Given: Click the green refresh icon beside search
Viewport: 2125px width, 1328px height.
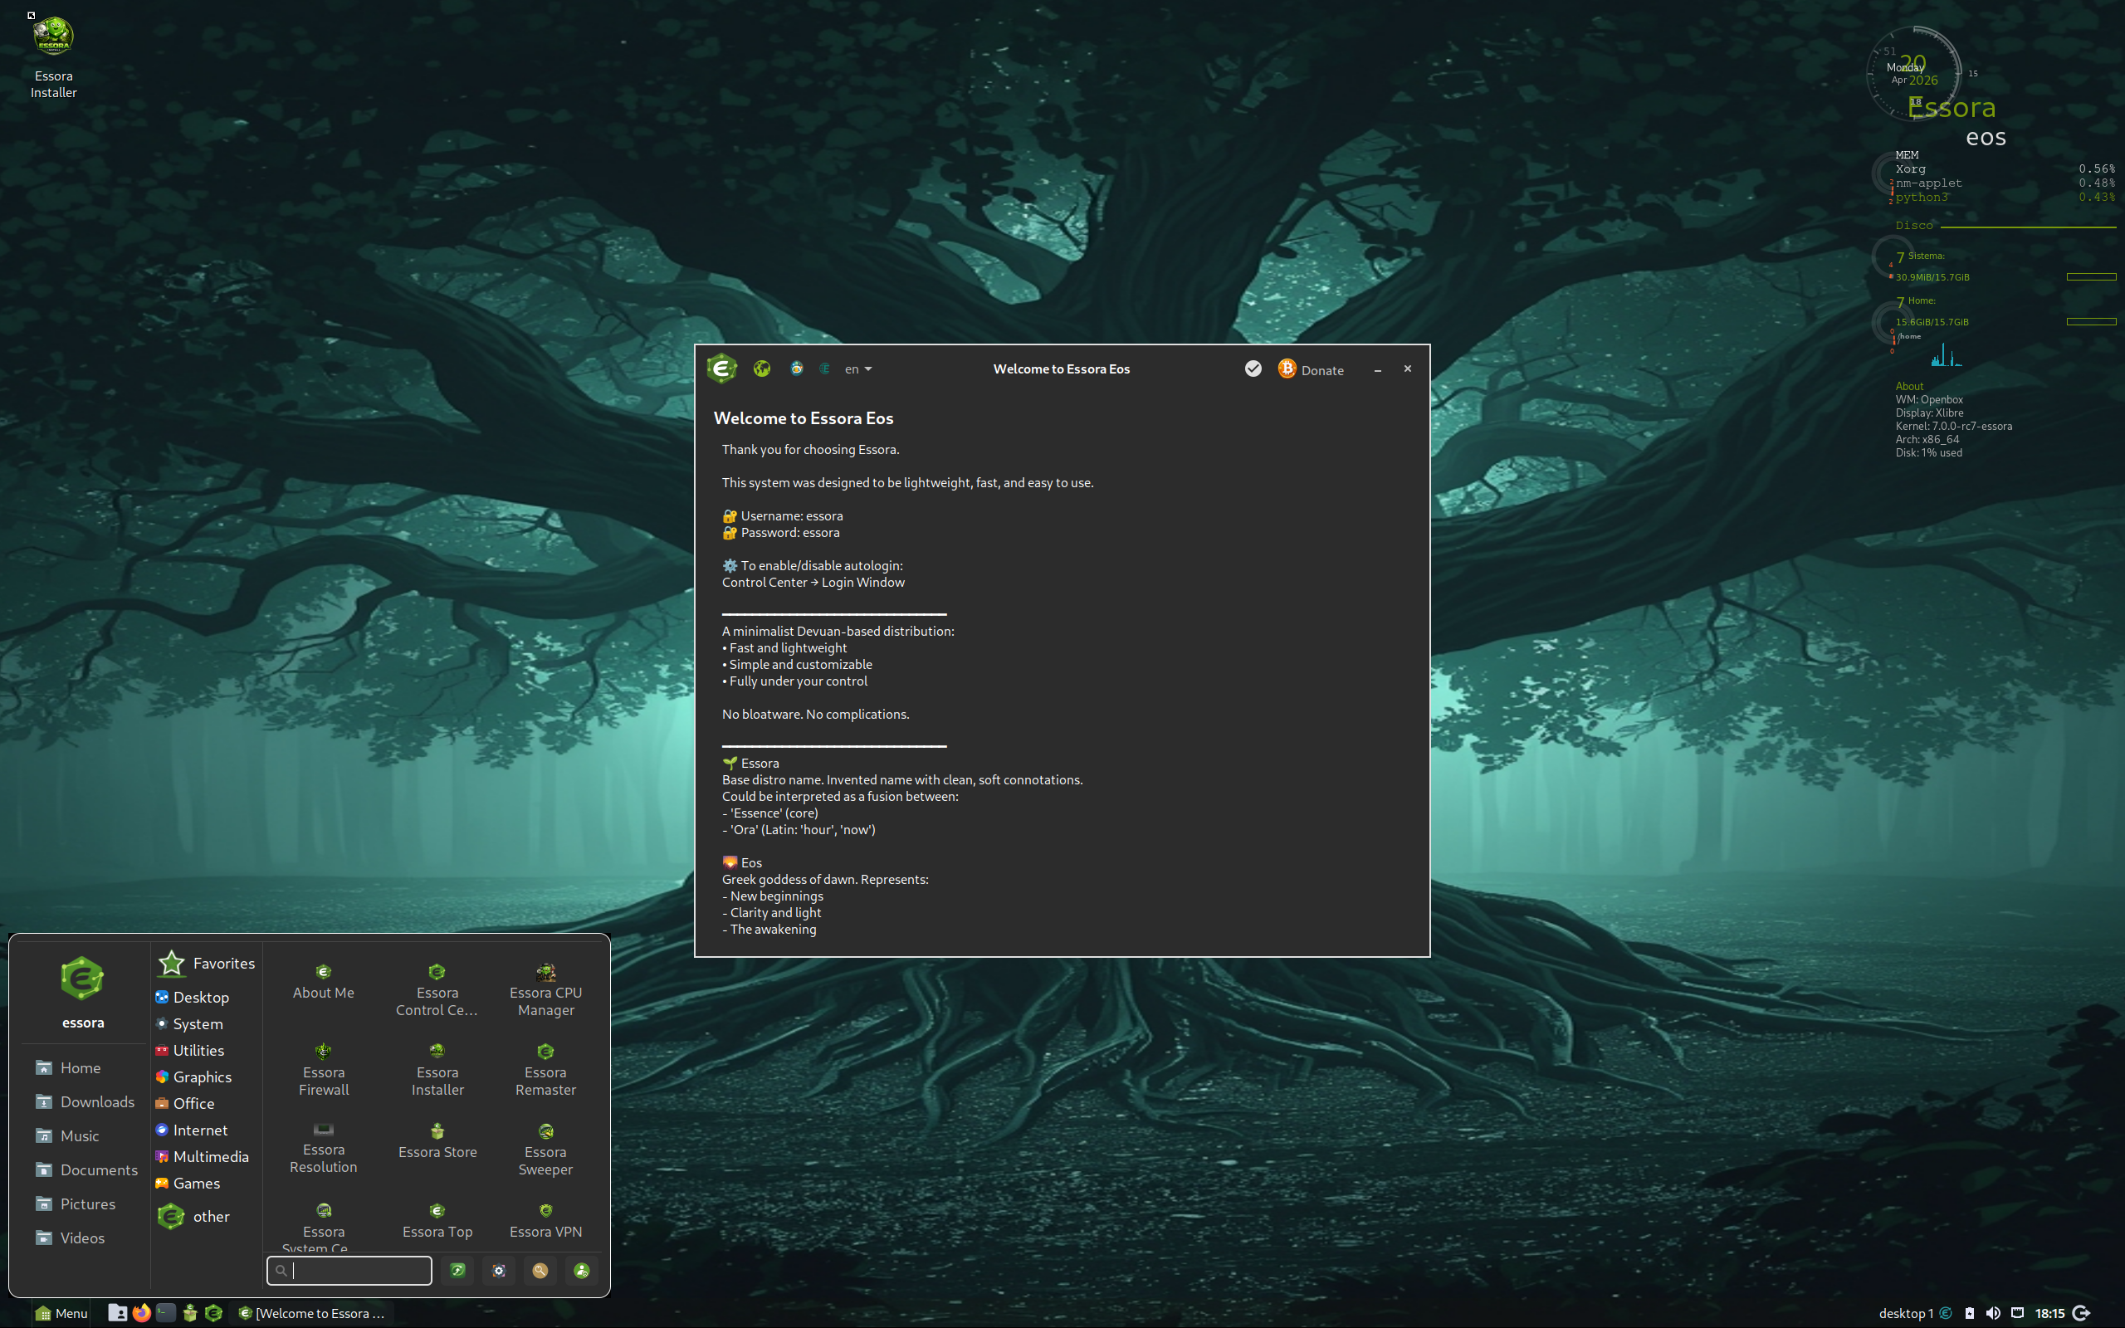Looking at the screenshot, I should (x=457, y=1270).
